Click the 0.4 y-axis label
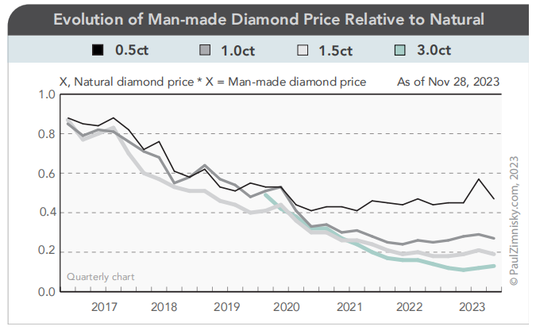The image size is (536, 334). (47, 213)
